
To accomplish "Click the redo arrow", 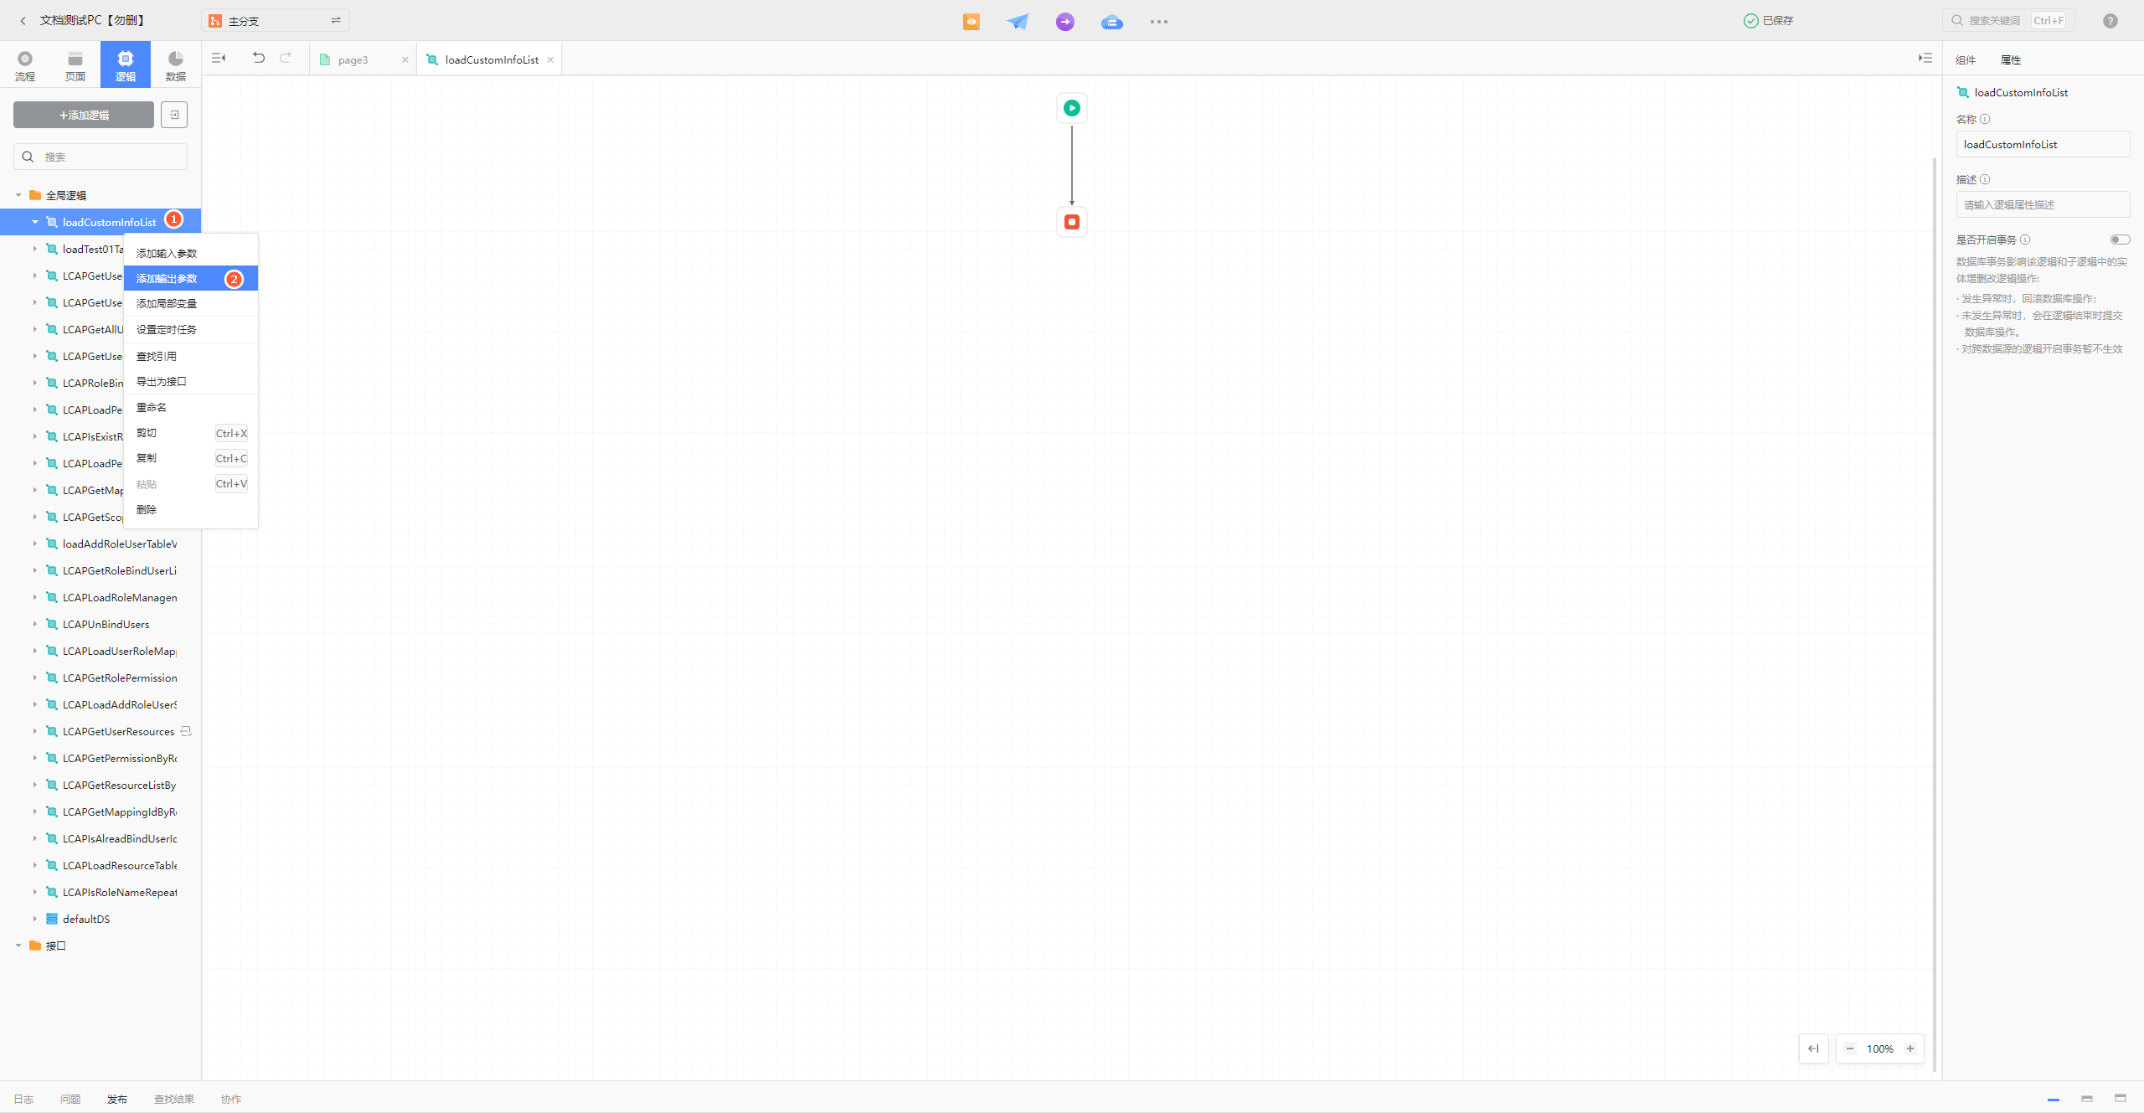I will coord(286,58).
